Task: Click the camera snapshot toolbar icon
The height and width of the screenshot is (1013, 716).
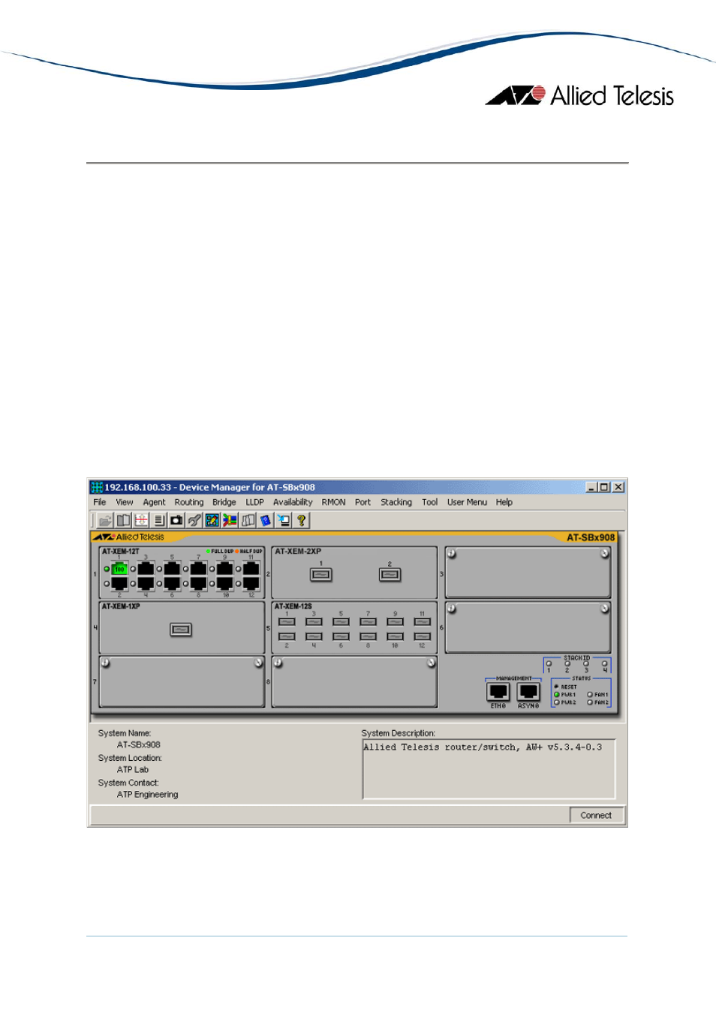Action: [176, 520]
